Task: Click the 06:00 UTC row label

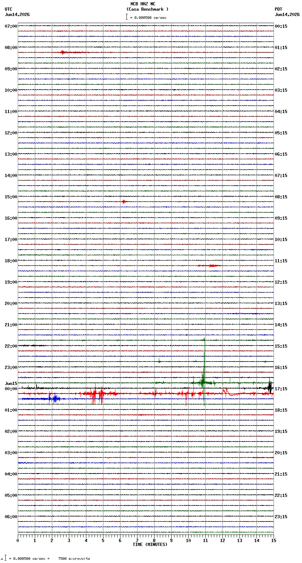Action: tap(11, 516)
